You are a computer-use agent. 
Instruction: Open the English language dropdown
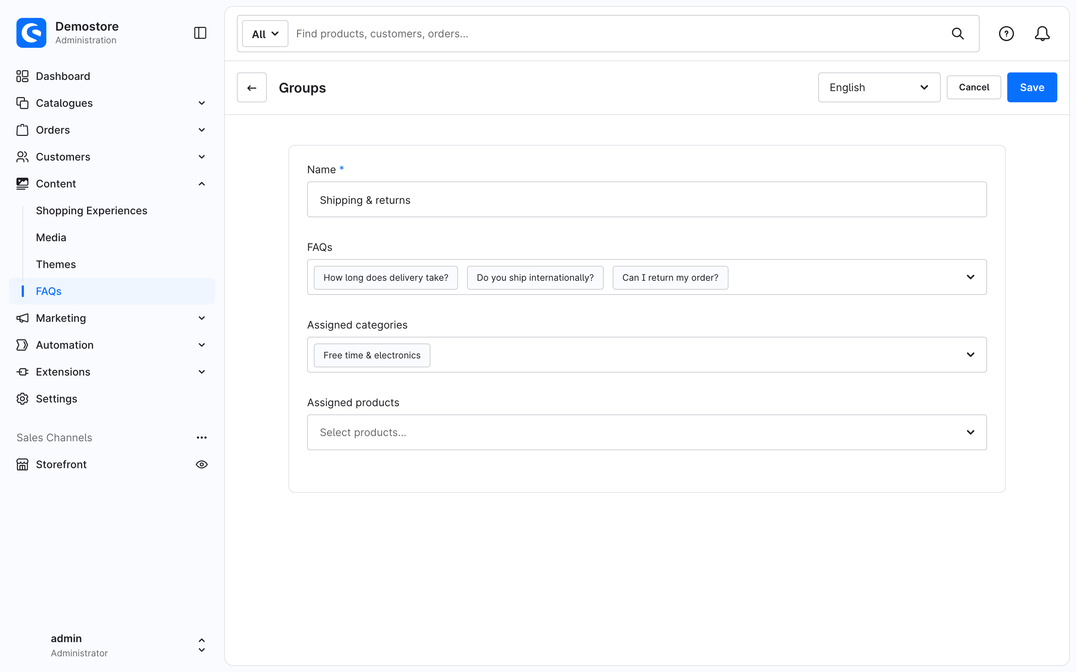[879, 88]
